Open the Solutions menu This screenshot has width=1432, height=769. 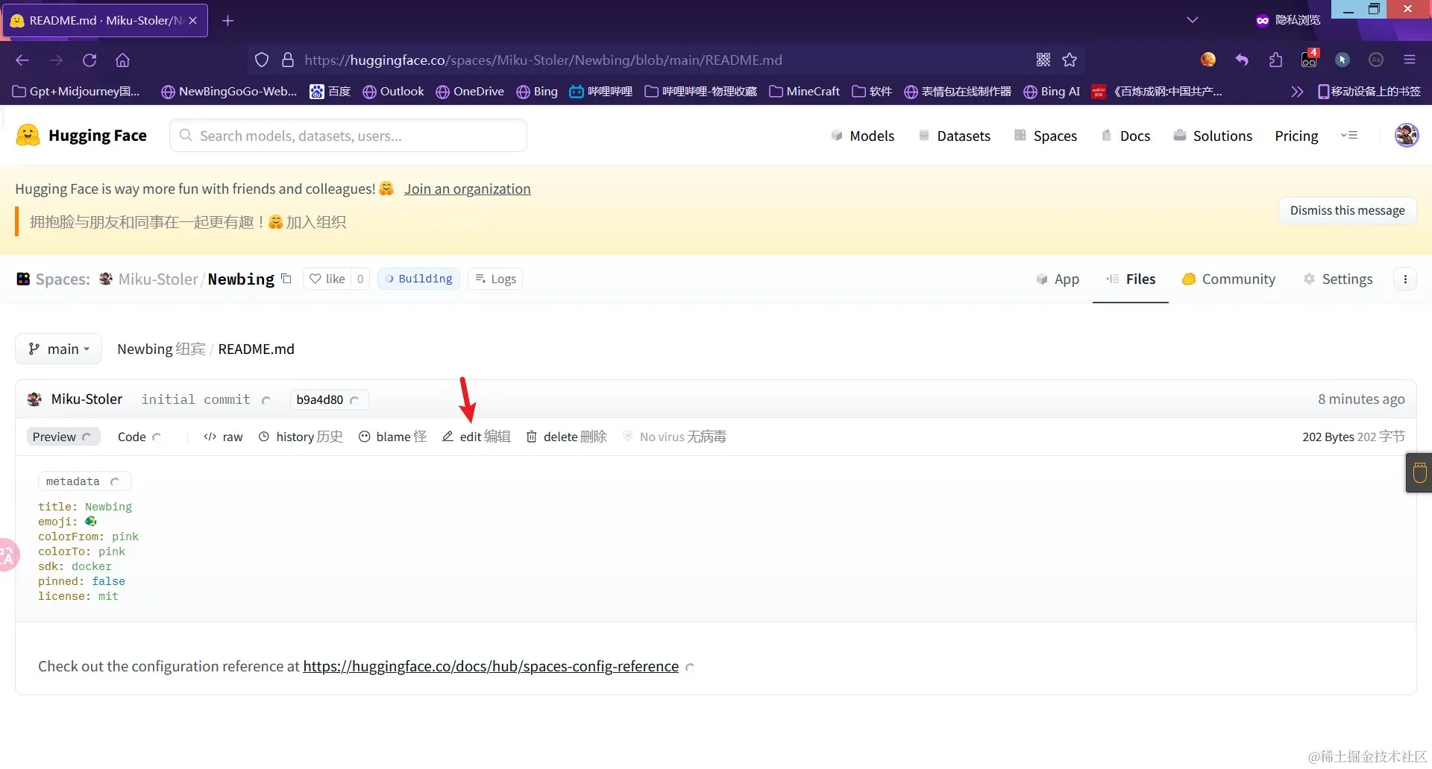1213,136
